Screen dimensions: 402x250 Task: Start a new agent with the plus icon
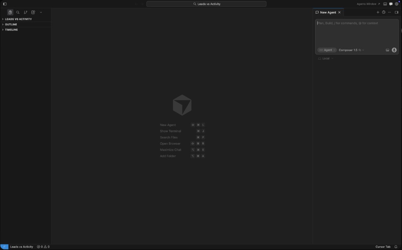coord(378,12)
